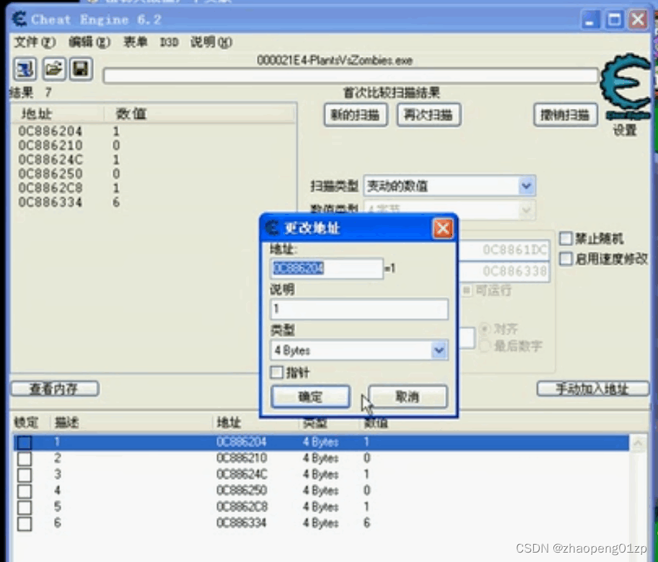Tick the lock checkbox for row 6

point(25,523)
